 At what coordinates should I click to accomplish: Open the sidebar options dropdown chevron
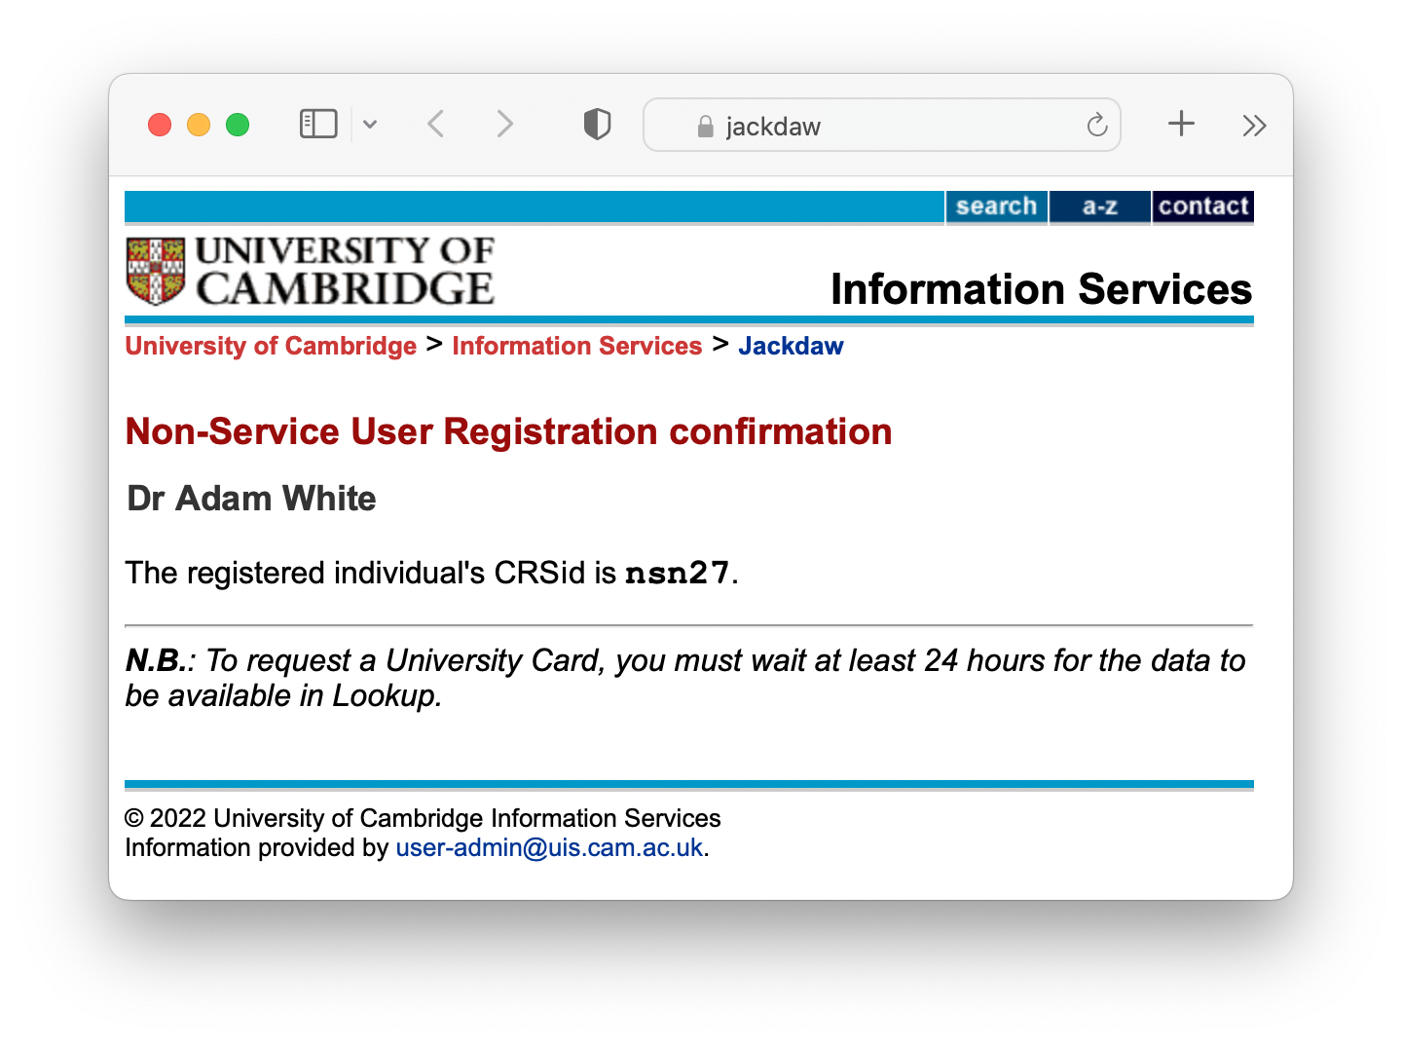coord(370,125)
